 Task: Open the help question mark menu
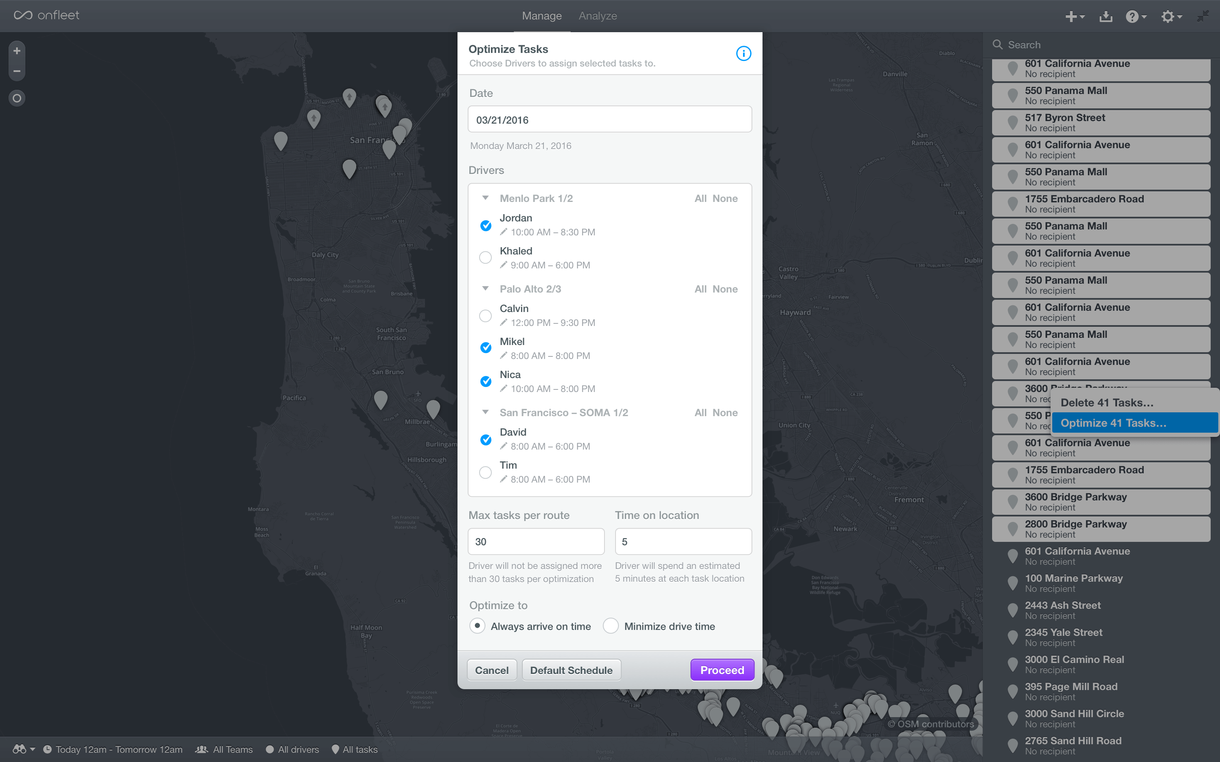(x=1135, y=17)
